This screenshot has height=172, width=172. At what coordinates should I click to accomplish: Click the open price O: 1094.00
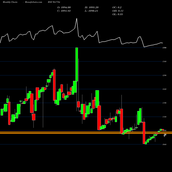coord(64,8)
